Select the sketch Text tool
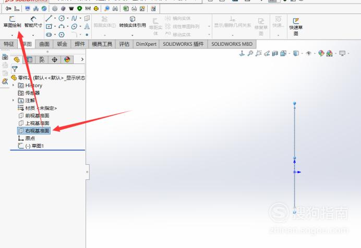The height and width of the screenshot is (248, 361). pyautogui.click(x=87, y=27)
